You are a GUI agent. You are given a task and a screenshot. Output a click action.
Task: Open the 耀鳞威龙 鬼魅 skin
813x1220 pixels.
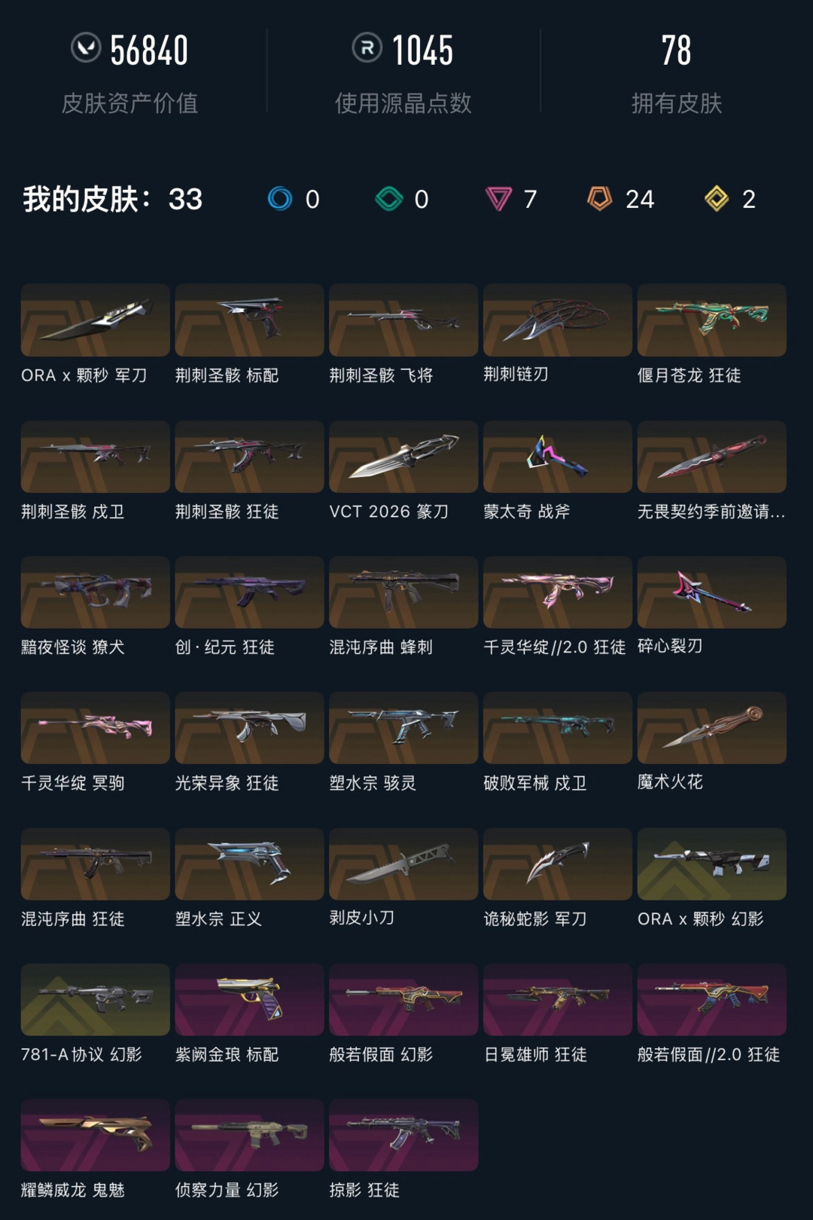(96, 1135)
